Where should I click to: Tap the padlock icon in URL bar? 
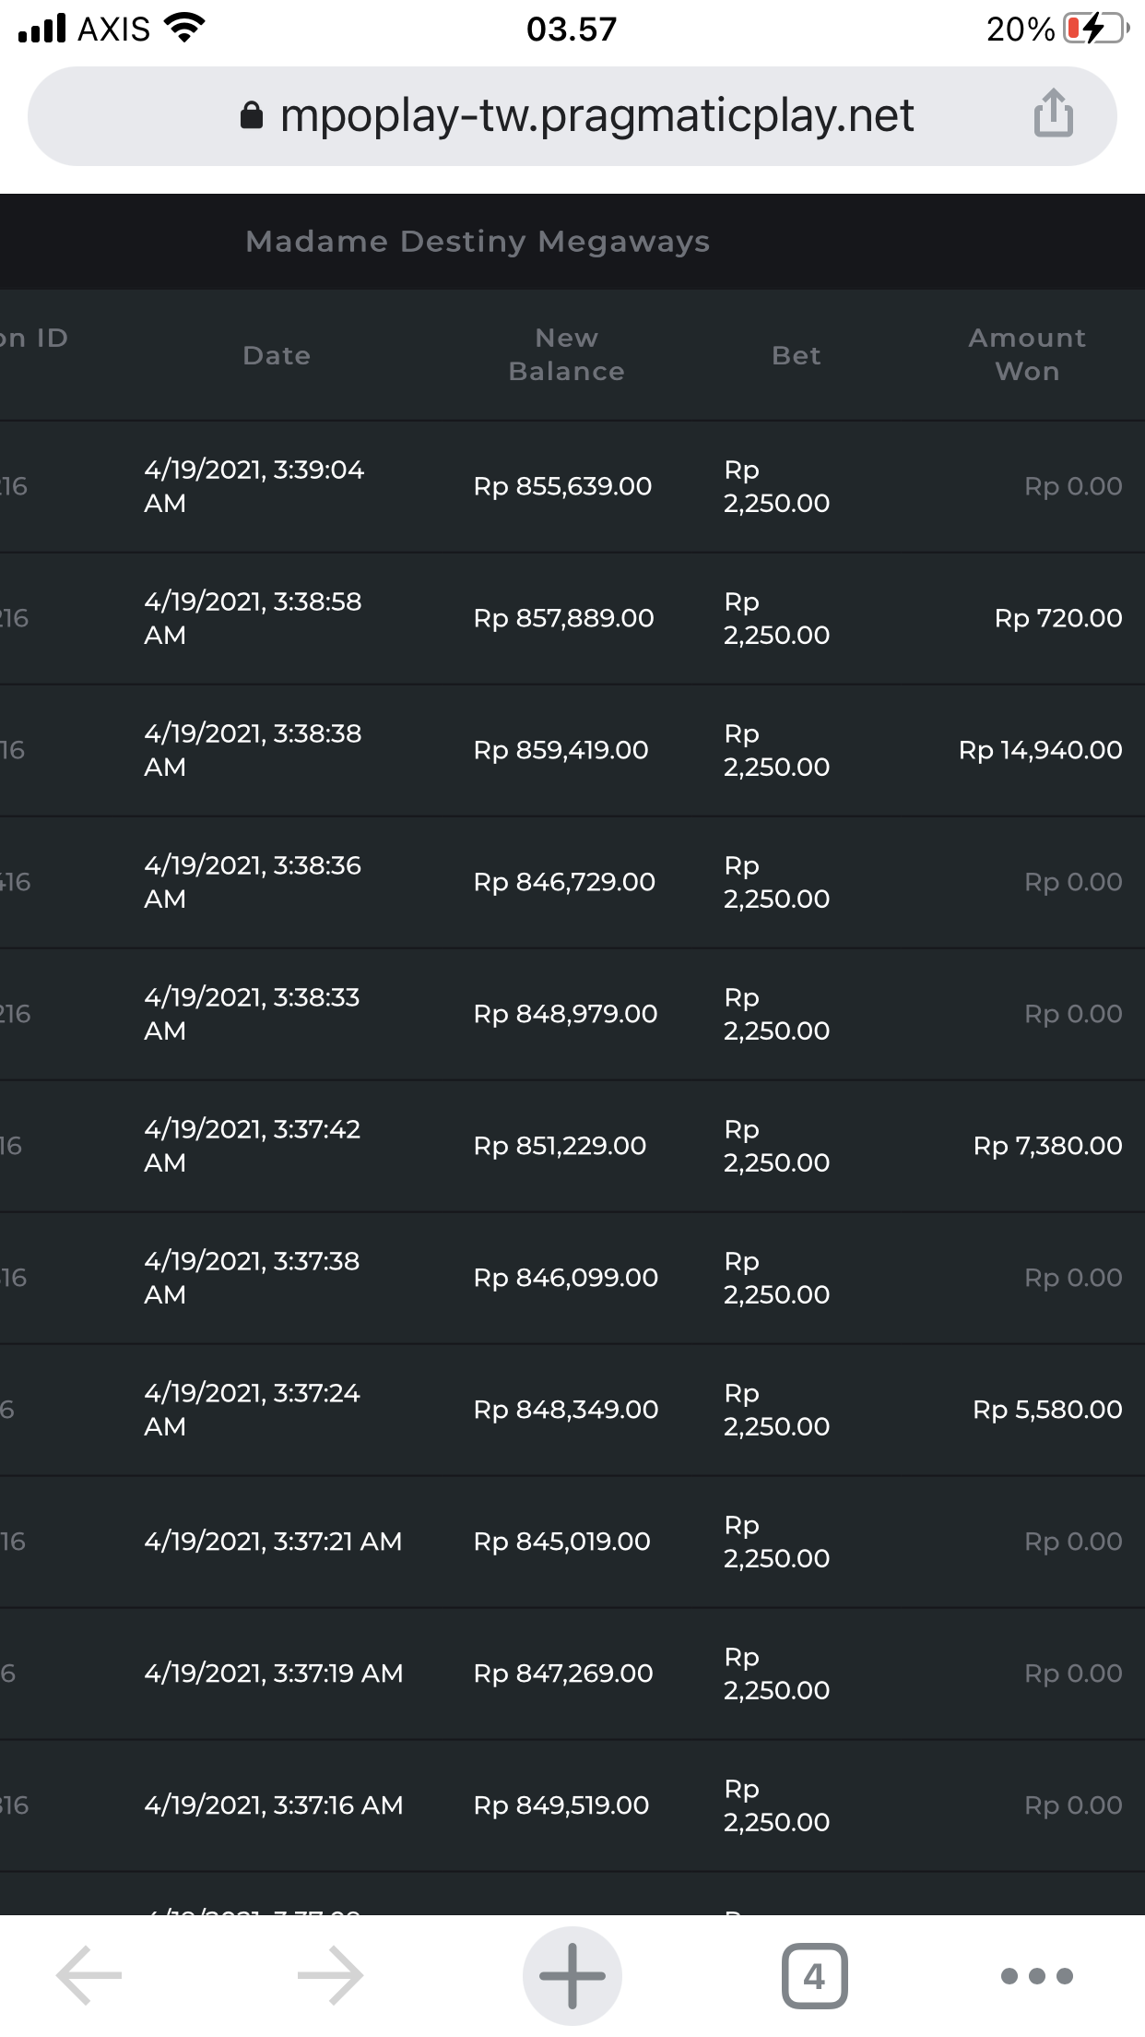pos(251,116)
